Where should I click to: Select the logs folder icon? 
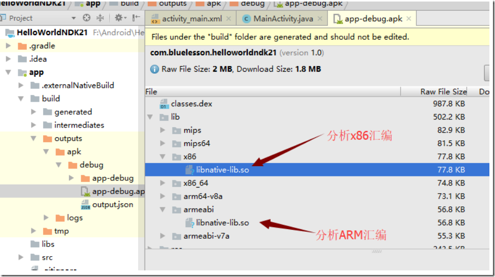pyautogui.click(x=60, y=218)
